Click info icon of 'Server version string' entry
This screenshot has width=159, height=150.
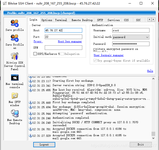(30, 85)
